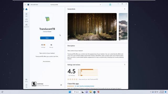
Task: Show hidden system tray icons
Action: tap(150, 92)
